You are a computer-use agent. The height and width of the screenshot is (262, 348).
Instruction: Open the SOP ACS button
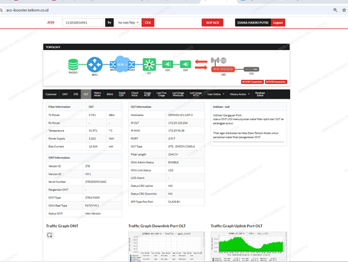click(x=212, y=23)
